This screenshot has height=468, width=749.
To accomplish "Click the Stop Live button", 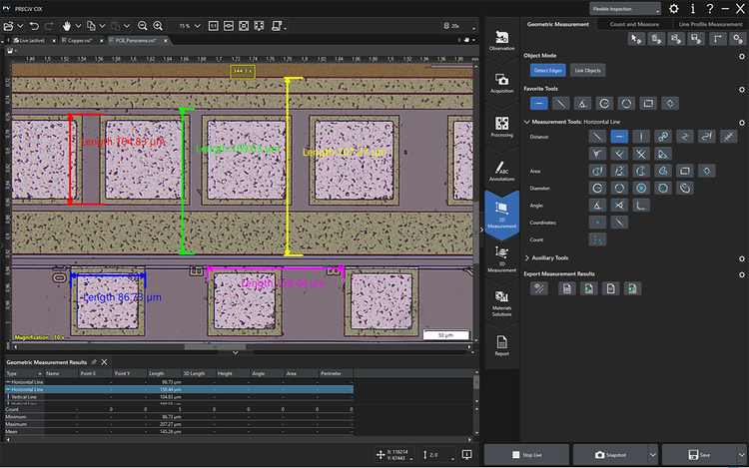I will click(x=528, y=454).
